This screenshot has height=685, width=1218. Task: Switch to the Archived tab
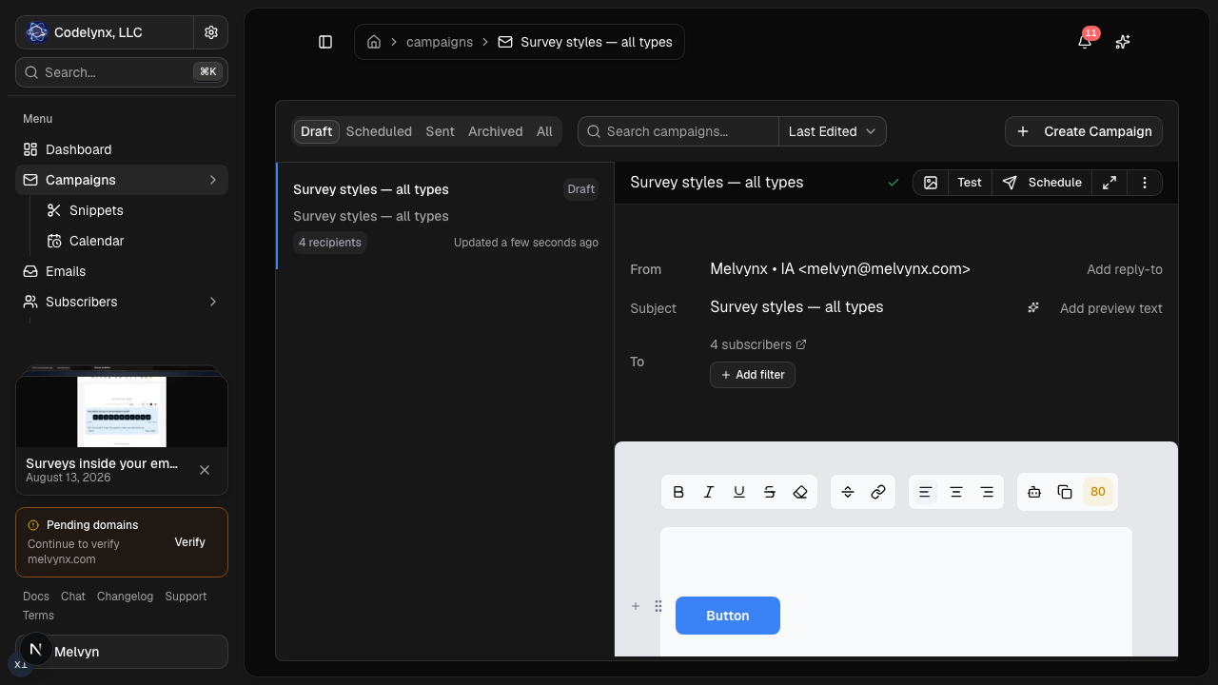tap(495, 131)
